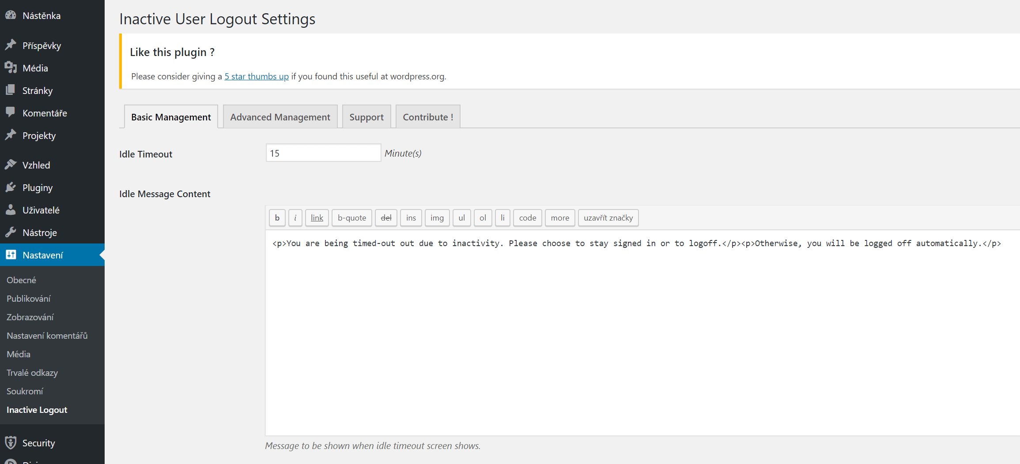This screenshot has height=464, width=1020.
Task: Click the 'Like this plugin ?' heading
Action: point(172,52)
